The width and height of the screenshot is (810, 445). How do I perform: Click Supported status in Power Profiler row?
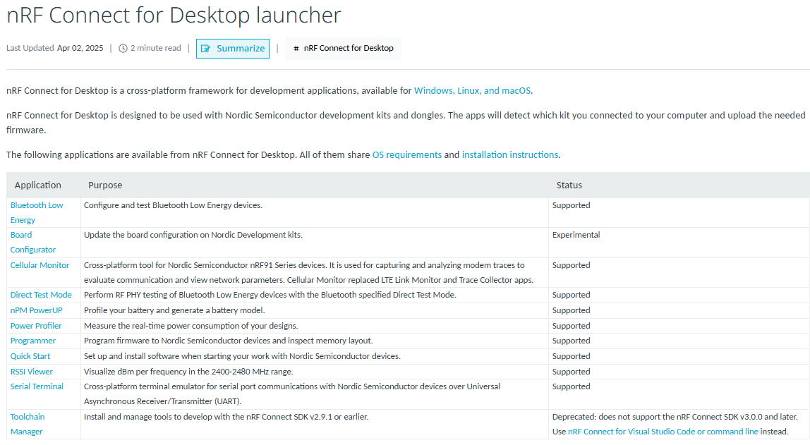click(571, 326)
